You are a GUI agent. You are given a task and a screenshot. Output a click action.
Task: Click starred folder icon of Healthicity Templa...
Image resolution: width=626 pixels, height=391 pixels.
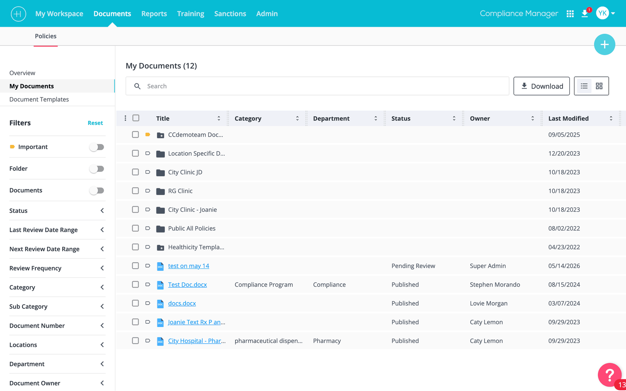click(160, 247)
